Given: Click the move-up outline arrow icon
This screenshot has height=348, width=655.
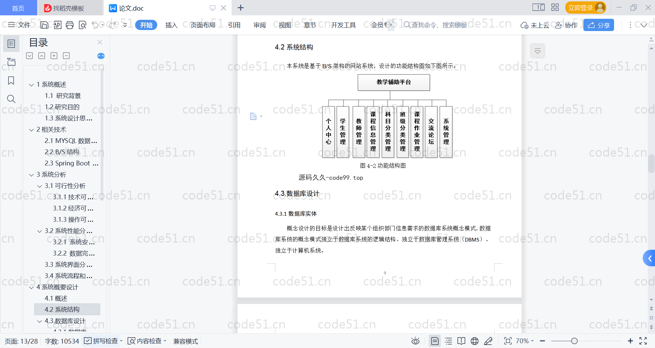Looking at the screenshot, I should (x=42, y=56).
